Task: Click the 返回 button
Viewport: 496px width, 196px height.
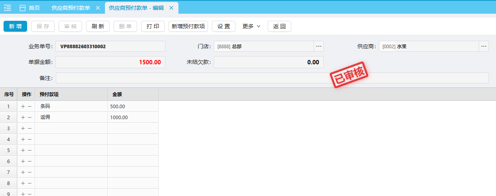Action: (279, 26)
